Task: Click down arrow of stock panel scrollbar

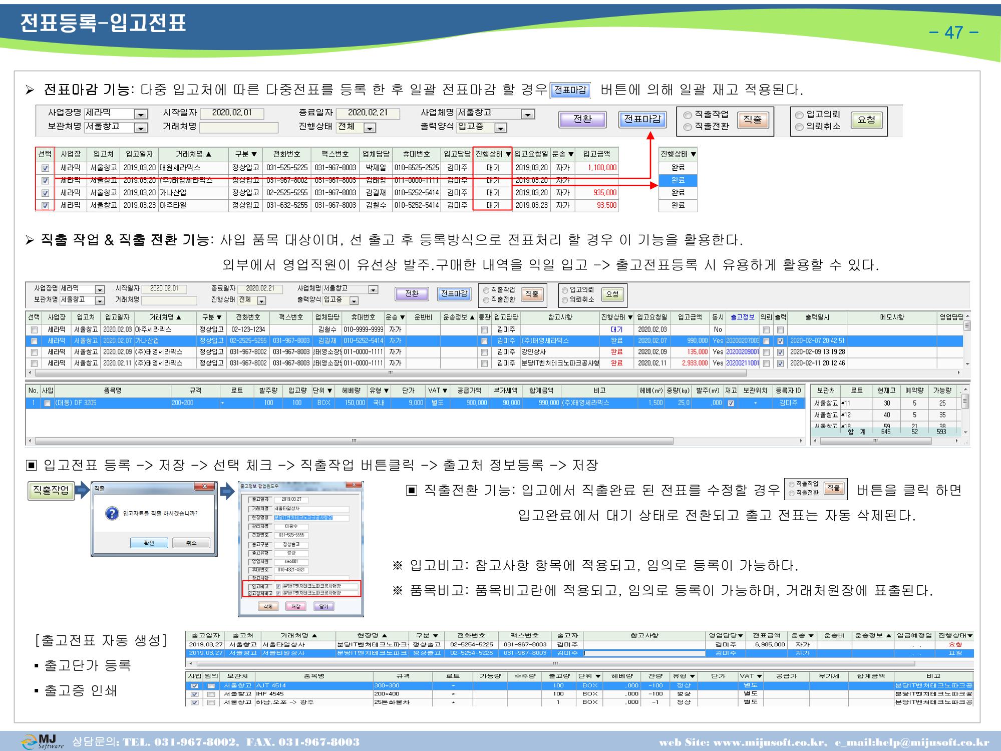Action: [x=965, y=432]
